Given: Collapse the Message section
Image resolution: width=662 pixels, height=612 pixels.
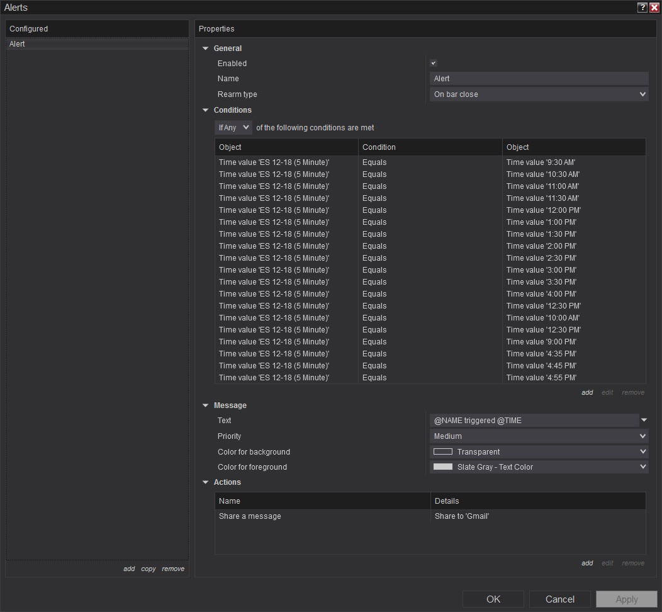Looking at the screenshot, I should [x=206, y=405].
